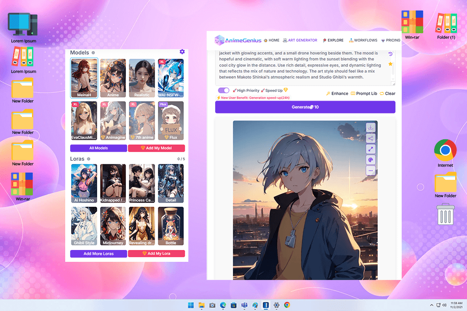Click the star favorite prompt icon
This screenshot has height=311, width=467.
click(x=390, y=64)
